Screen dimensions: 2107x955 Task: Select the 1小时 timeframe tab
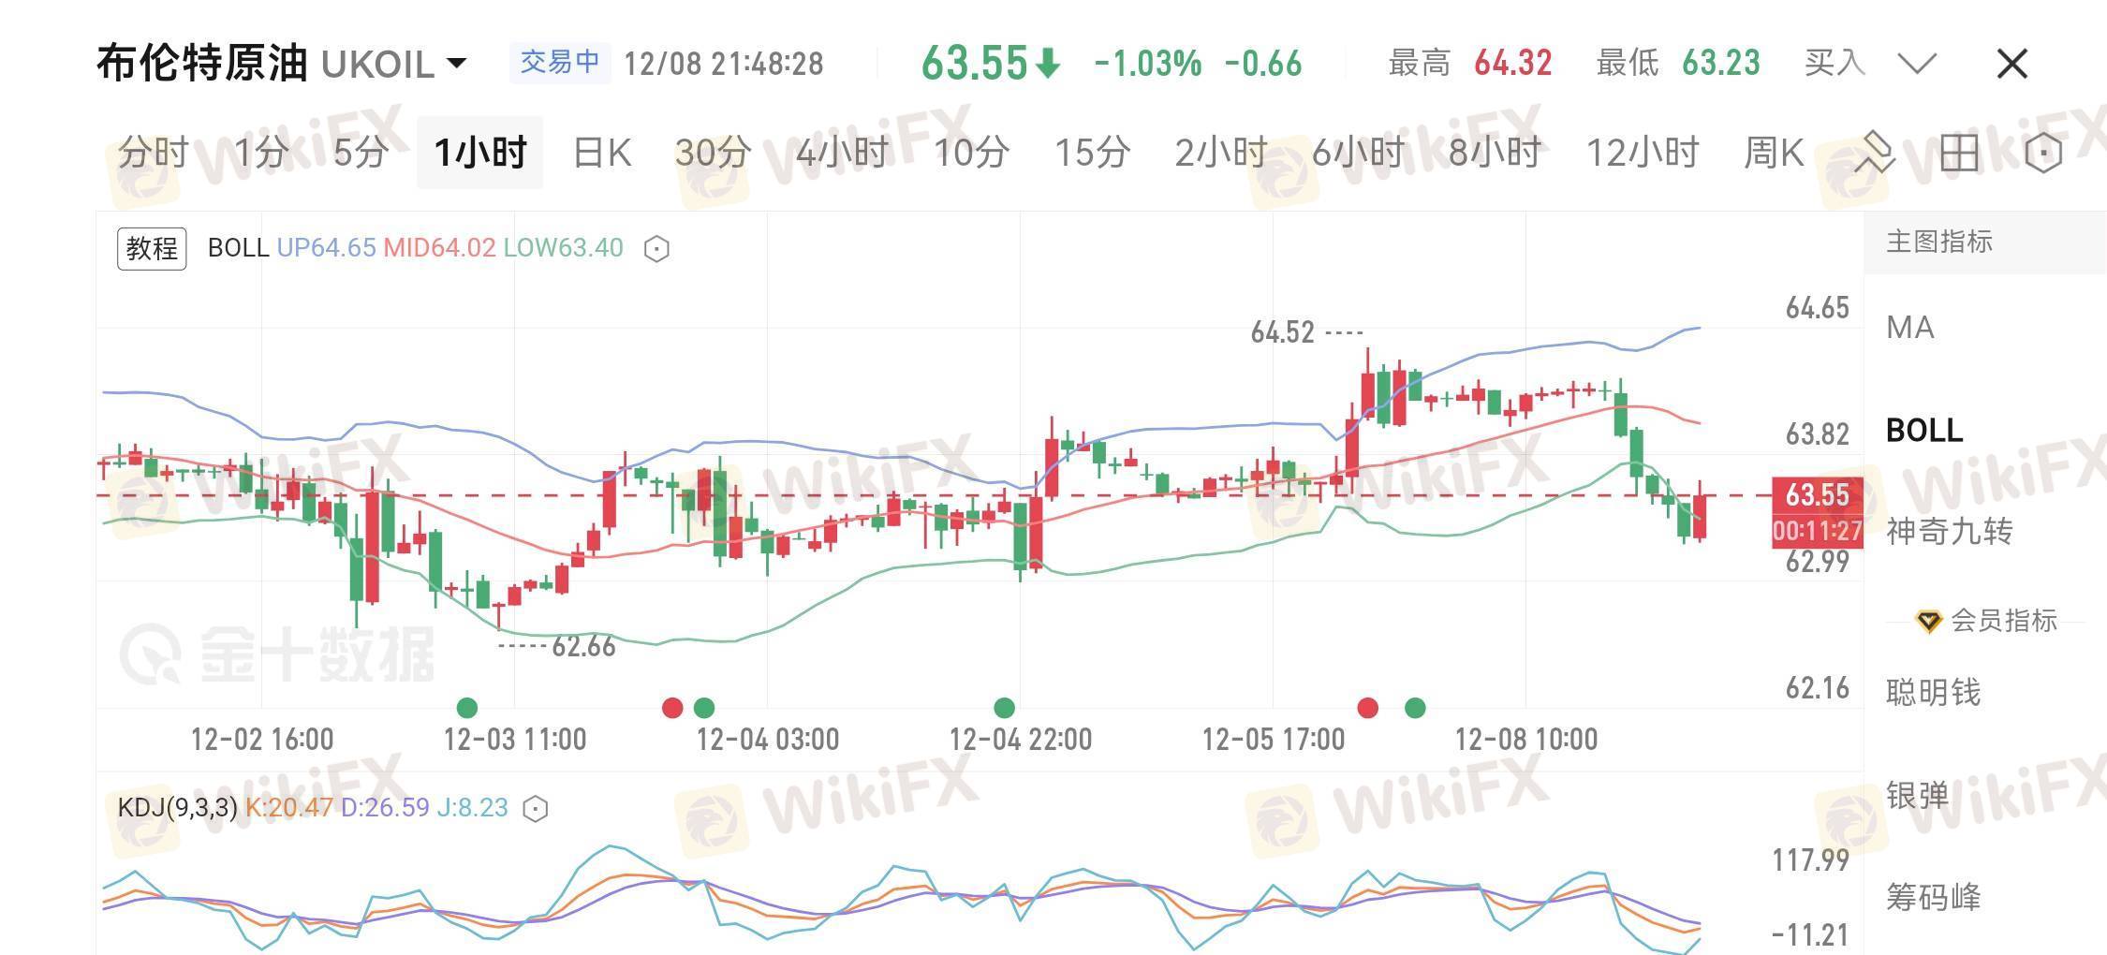point(480,152)
